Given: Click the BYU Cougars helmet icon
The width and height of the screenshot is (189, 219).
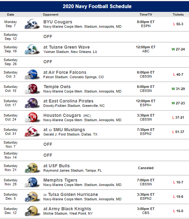Looking at the screenshot, I should (31, 24).
